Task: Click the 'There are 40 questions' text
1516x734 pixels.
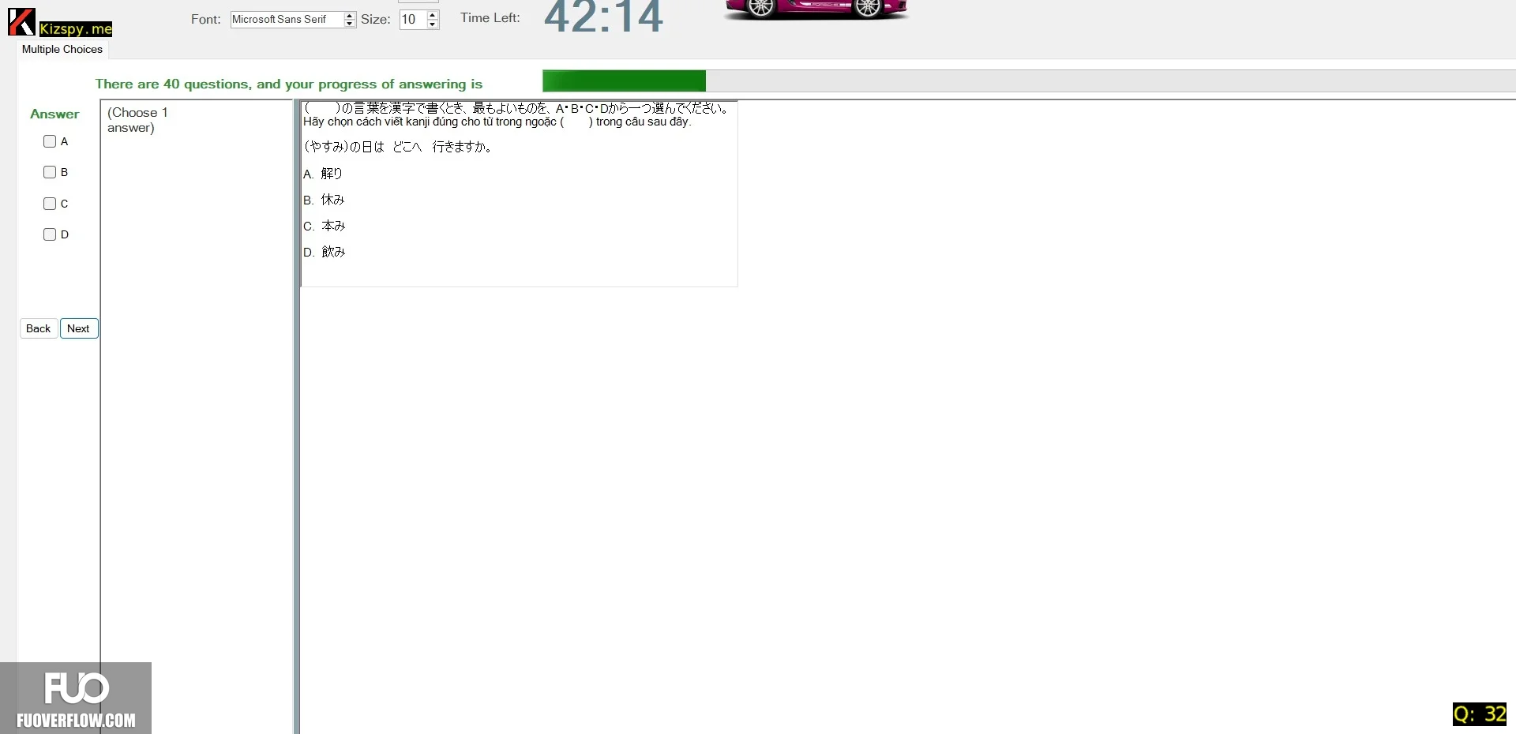Action: click(289, 84)
